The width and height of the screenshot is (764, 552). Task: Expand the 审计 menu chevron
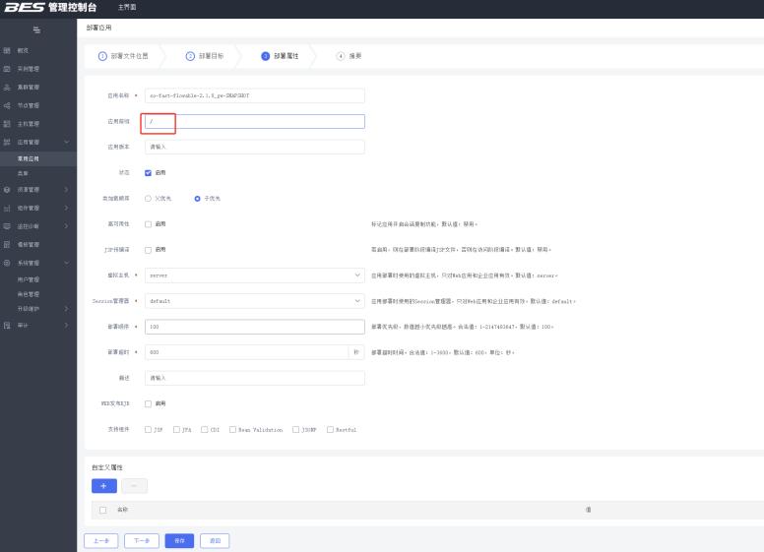[x=67, y=325]
